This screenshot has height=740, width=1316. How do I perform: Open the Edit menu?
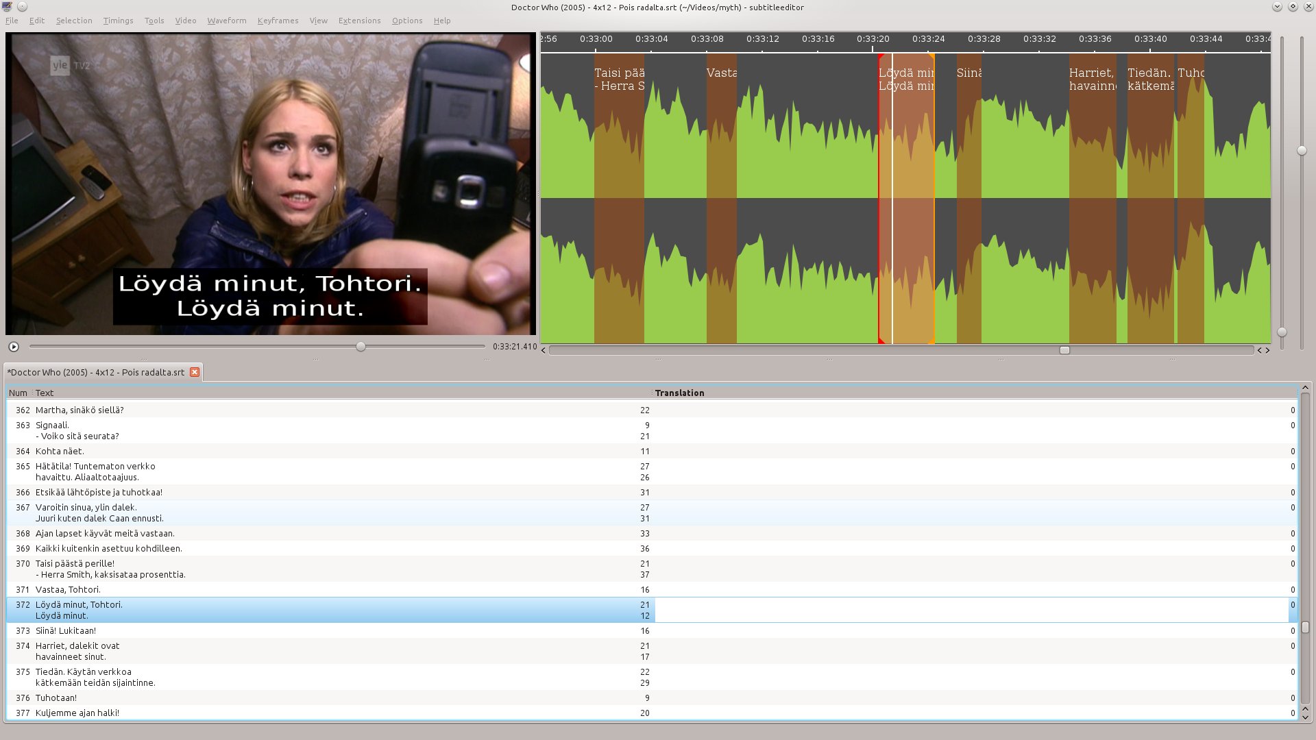click(x=37, y=21)
